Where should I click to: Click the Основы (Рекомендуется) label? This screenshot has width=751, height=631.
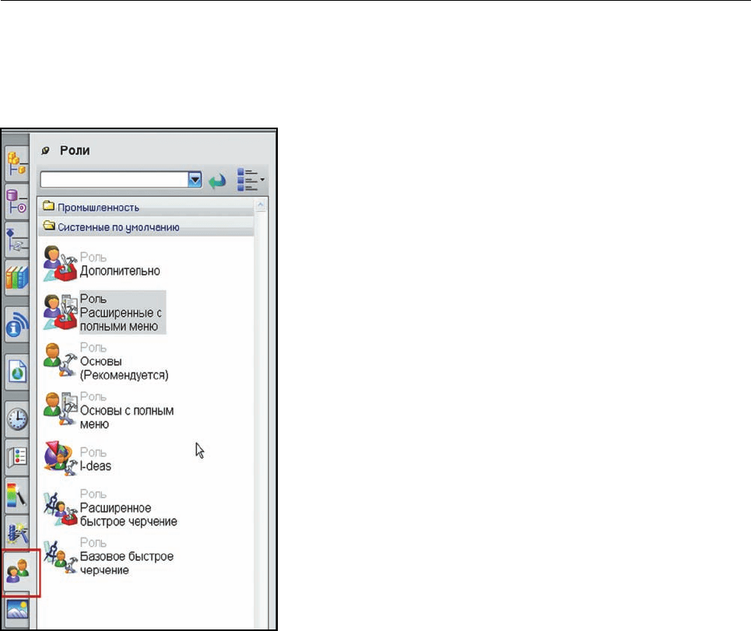point(124,368)
